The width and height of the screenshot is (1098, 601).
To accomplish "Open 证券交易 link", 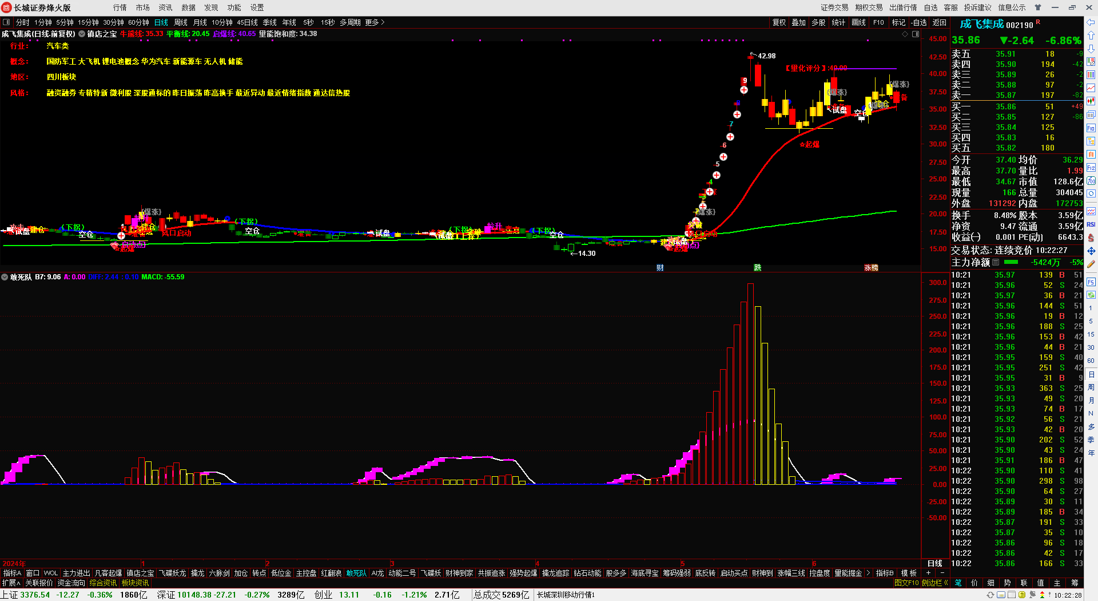I will [x=835, y=7].
